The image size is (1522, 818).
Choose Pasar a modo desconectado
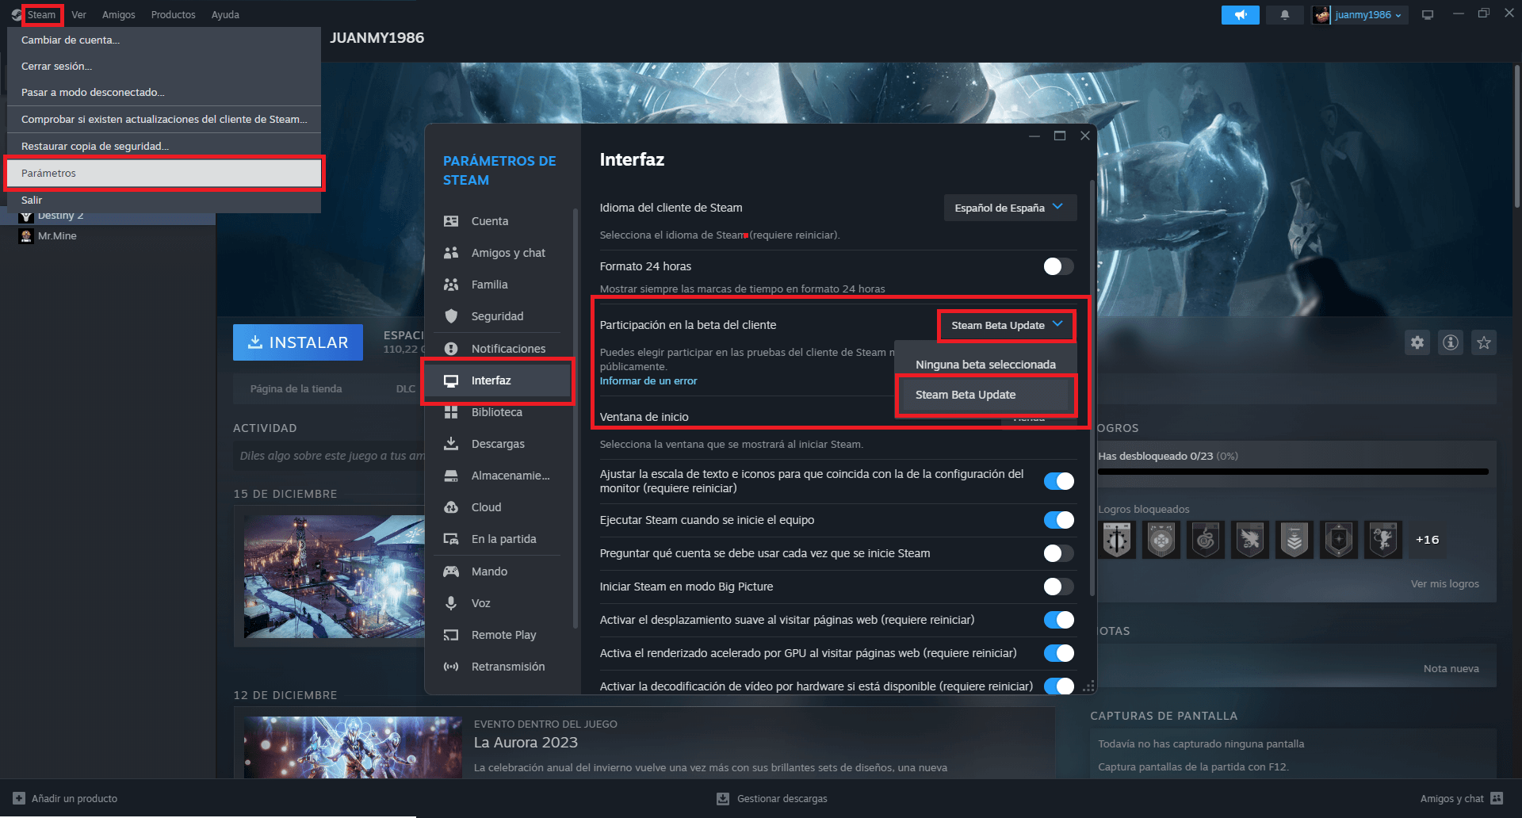click(x=164, y=92)
